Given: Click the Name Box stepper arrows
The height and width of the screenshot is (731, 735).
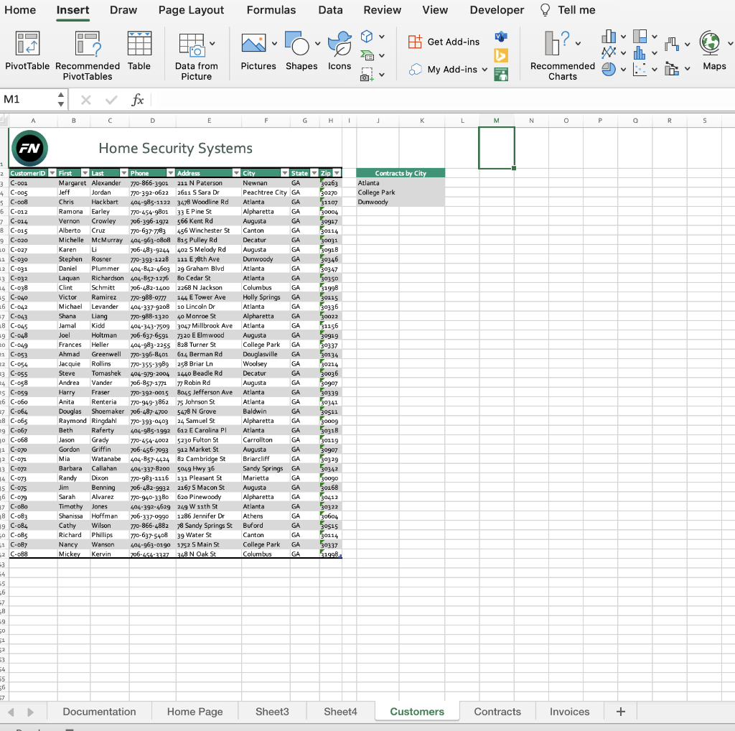Looking at the screenshot, I should pyautogui.click(x=61, y=99).
